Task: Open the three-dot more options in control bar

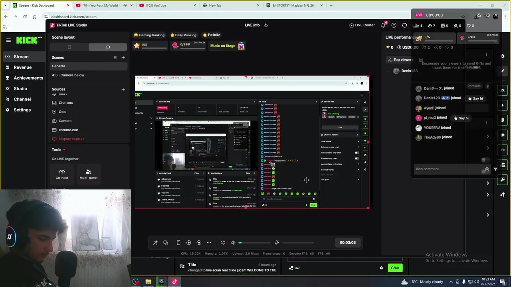Action: pos(209,243)
